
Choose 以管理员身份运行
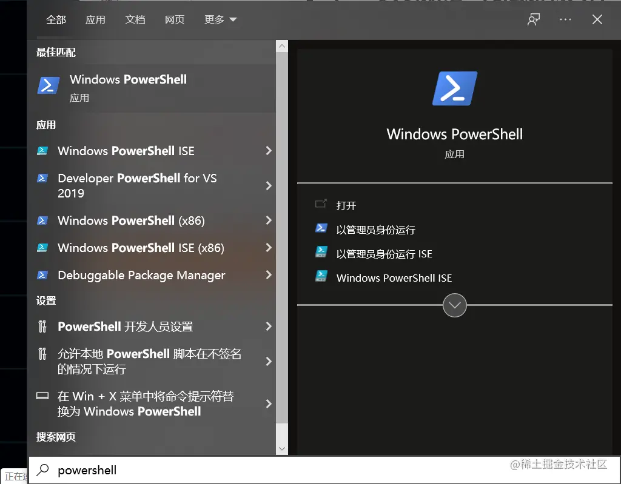[375, 230]
